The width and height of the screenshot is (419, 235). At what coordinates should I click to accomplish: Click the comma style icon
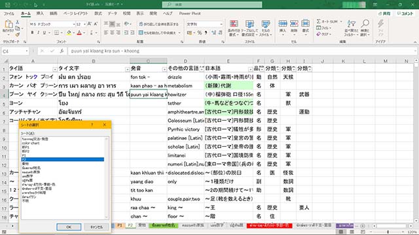[206, 33]
